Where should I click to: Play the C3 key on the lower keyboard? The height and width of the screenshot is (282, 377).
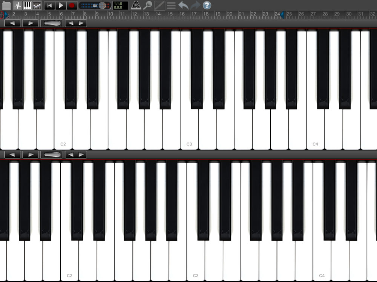tap(196, 261)
